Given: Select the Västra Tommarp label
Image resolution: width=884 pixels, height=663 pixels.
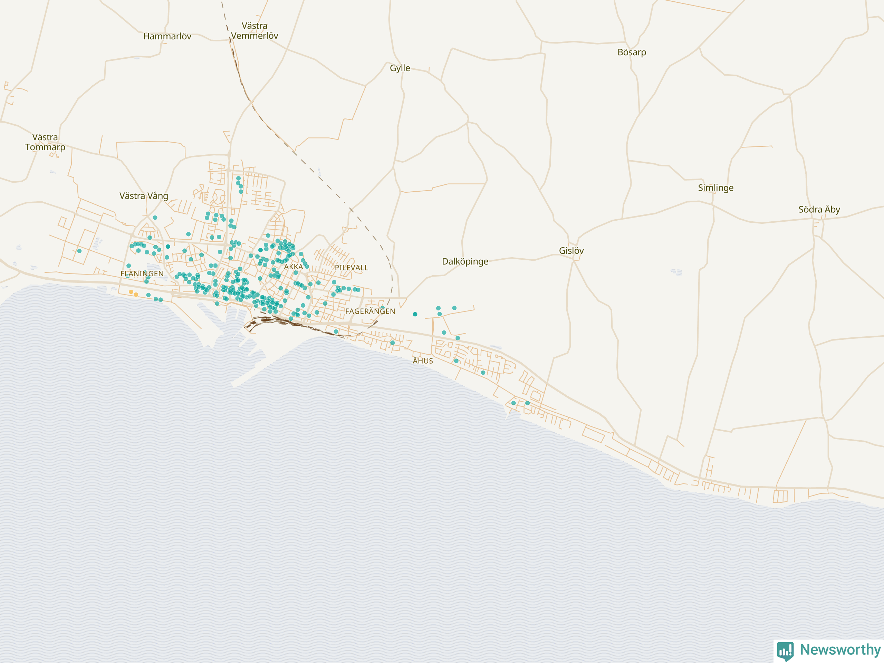Looking at the screenshot, I should tap(45, 142).
